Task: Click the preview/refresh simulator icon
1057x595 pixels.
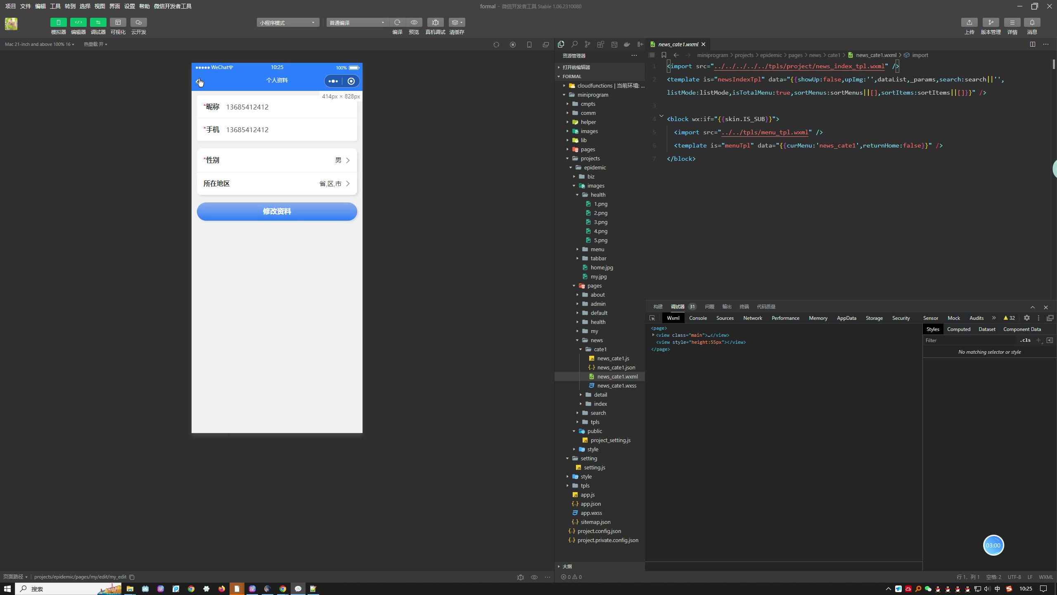Action: click(496, 44)
